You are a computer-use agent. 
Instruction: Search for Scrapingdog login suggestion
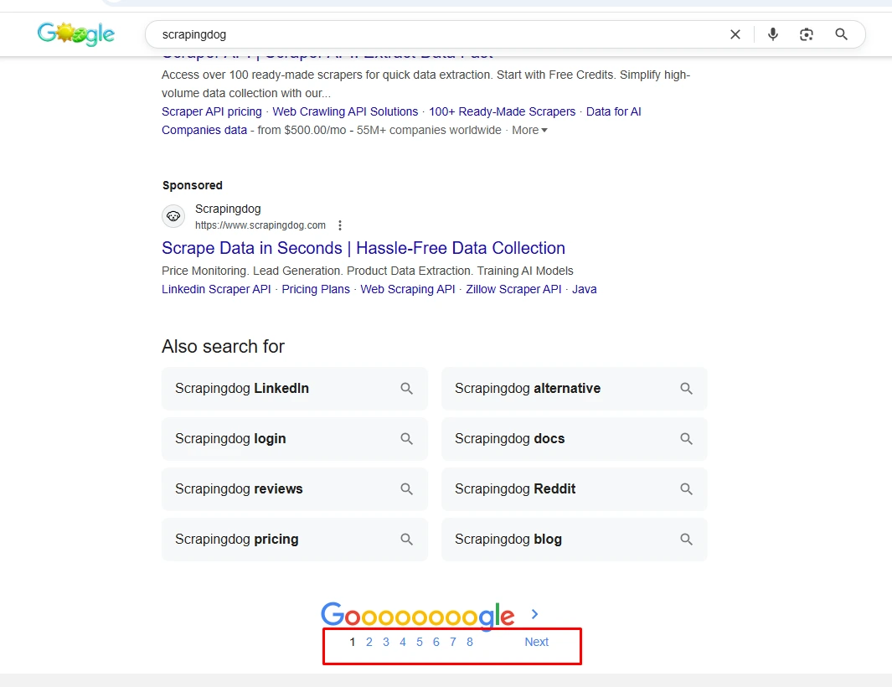tap(295, 439)
